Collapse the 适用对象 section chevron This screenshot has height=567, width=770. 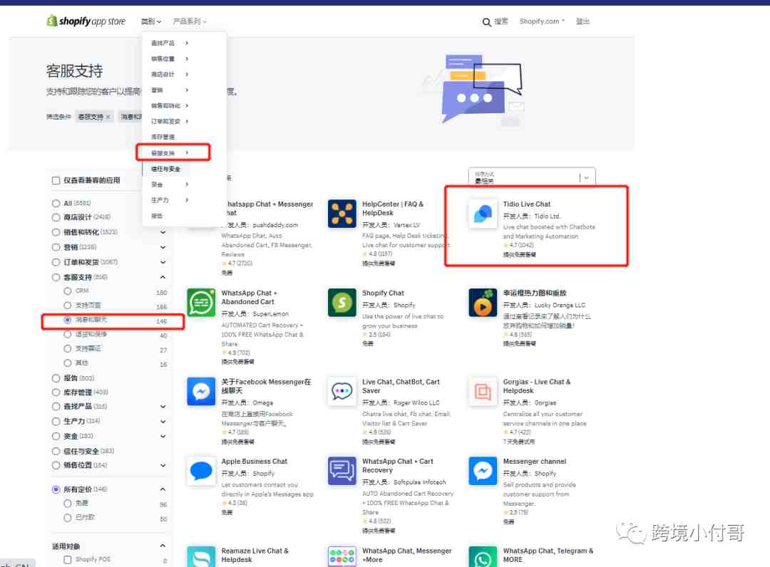163,546
